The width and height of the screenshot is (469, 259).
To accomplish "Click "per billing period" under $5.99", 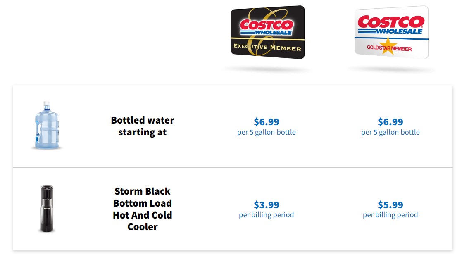I will (x=390, y=215).
